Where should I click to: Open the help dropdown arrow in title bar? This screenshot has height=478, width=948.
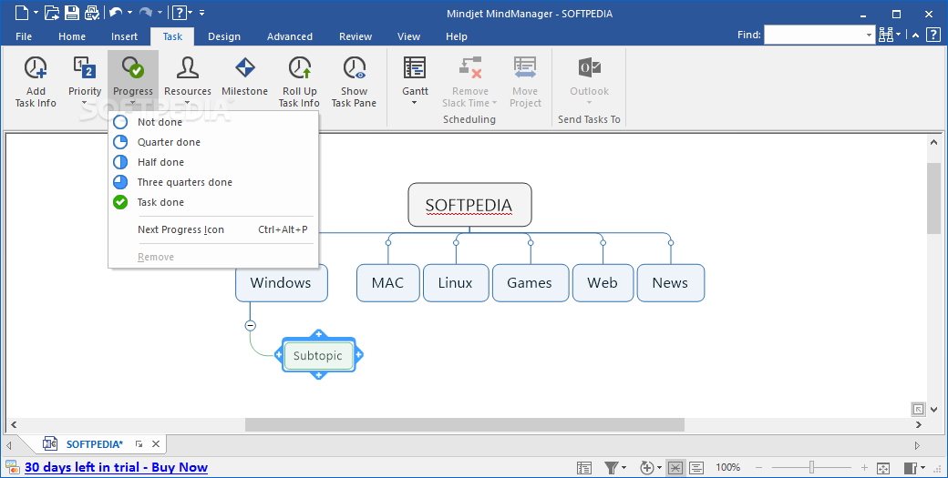click(191, 12)
